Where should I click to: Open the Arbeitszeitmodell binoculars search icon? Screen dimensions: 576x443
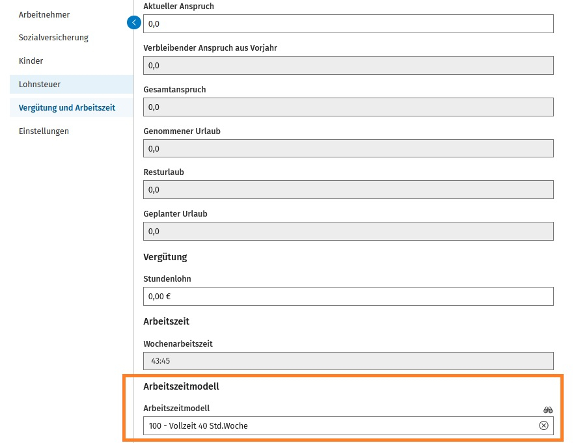point(548,410)
